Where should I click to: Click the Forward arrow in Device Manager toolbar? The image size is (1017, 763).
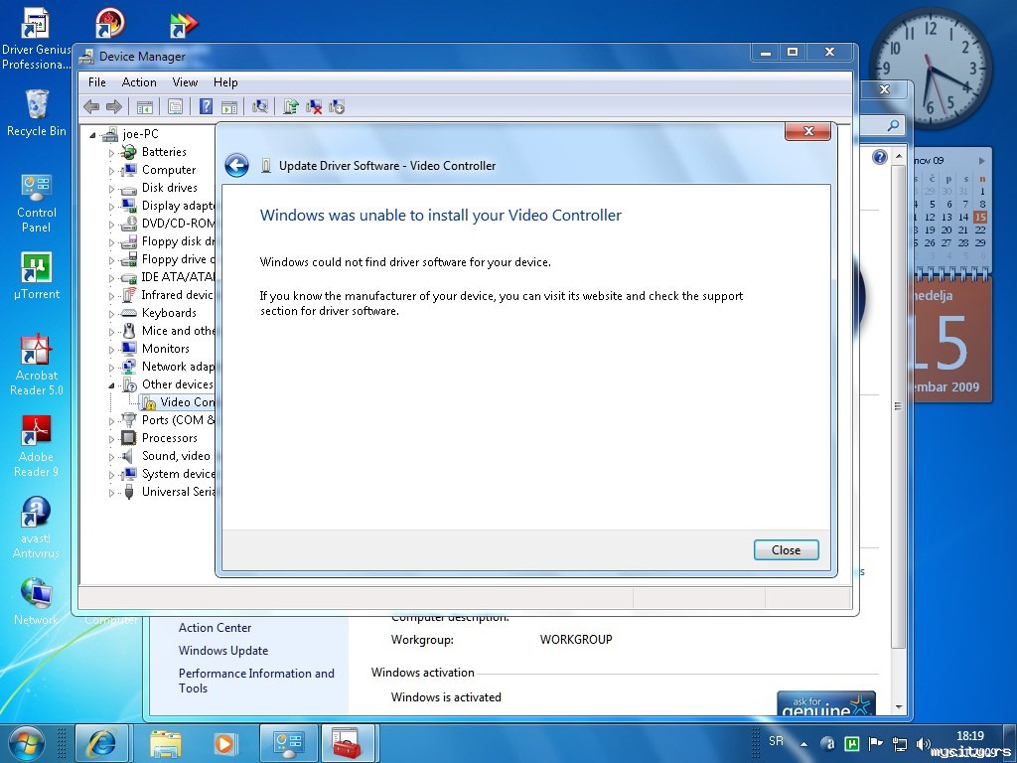(114, 106)
